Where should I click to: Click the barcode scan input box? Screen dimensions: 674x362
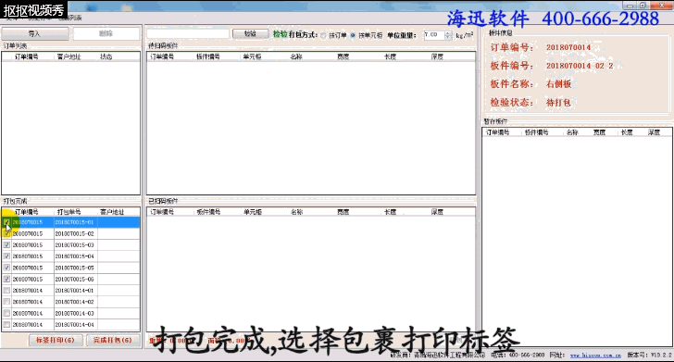click(x=188, y=33)
